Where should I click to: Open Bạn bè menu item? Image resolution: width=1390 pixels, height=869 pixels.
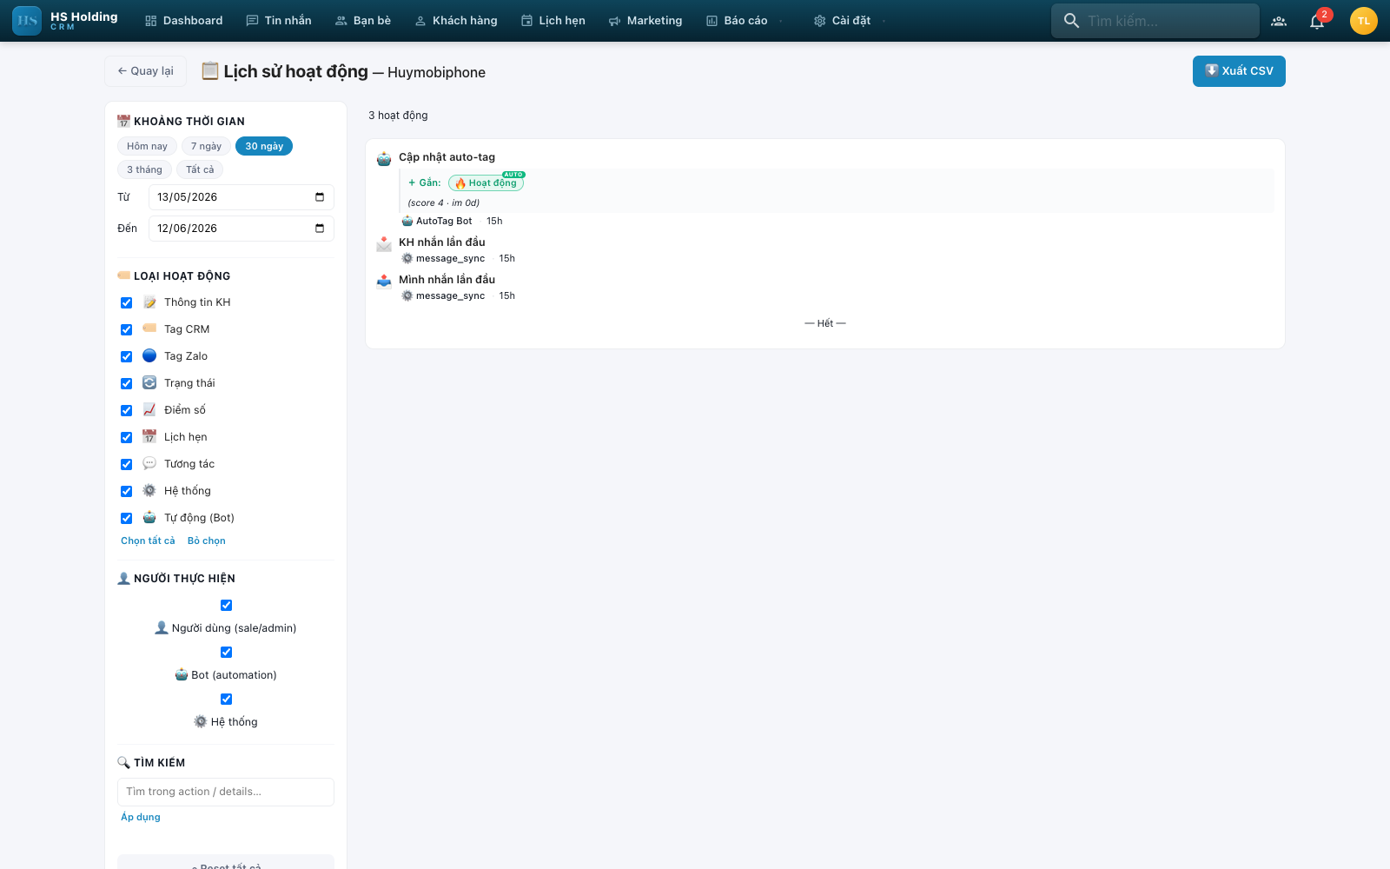[x=363, y=21]
